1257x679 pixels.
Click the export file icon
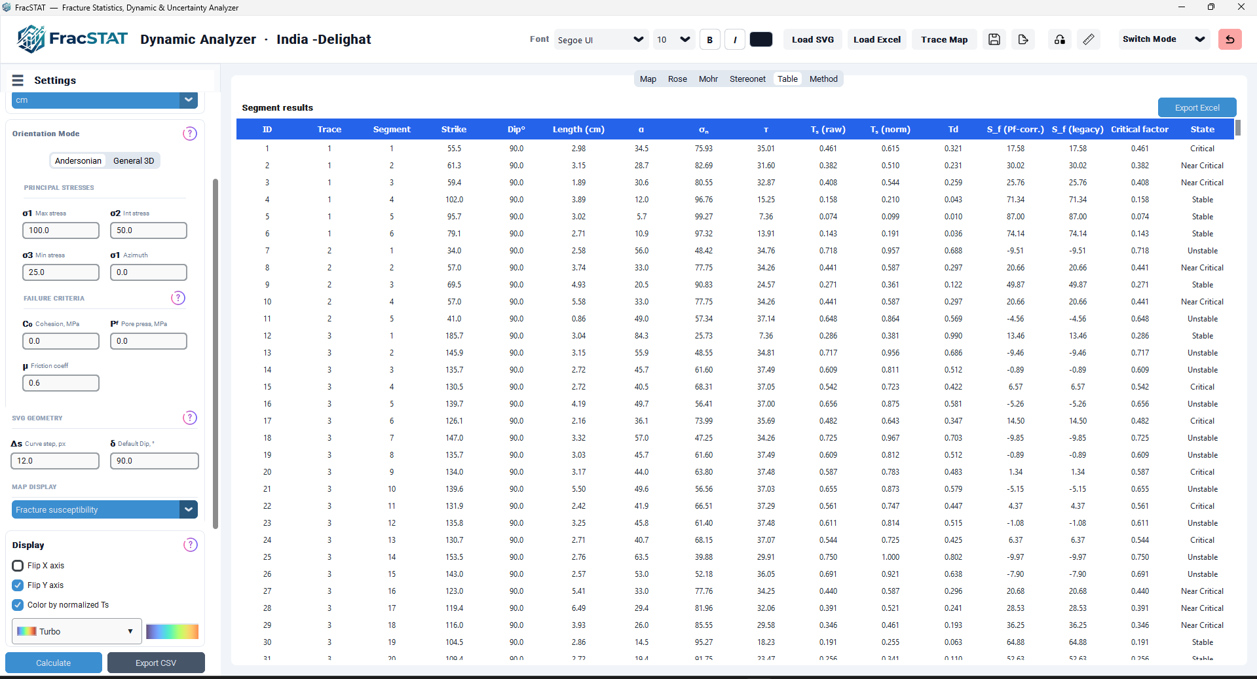[x=1023, y=39]
